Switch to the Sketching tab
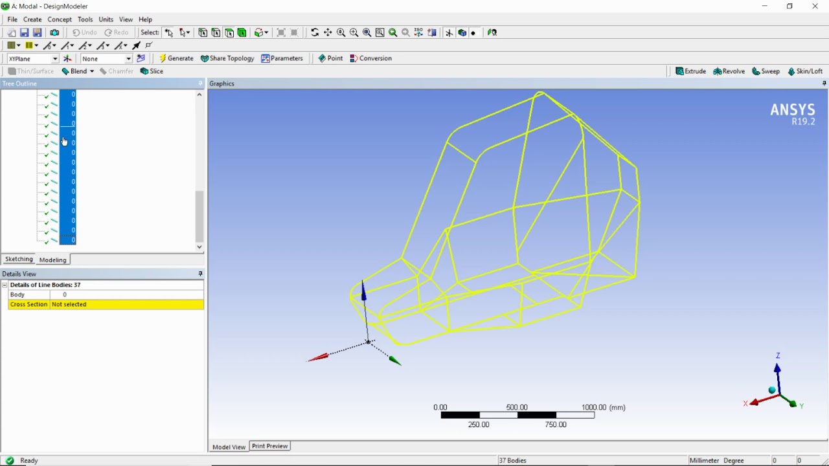The image size is (829, 466). pyautogui.click(x=19, y=259)
